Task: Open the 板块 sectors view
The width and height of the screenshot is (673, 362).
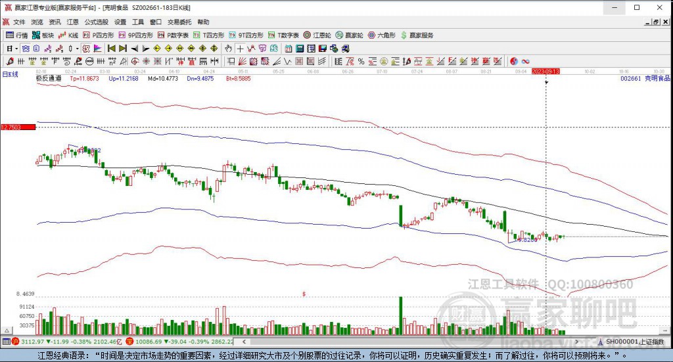Action: point(43,35)
